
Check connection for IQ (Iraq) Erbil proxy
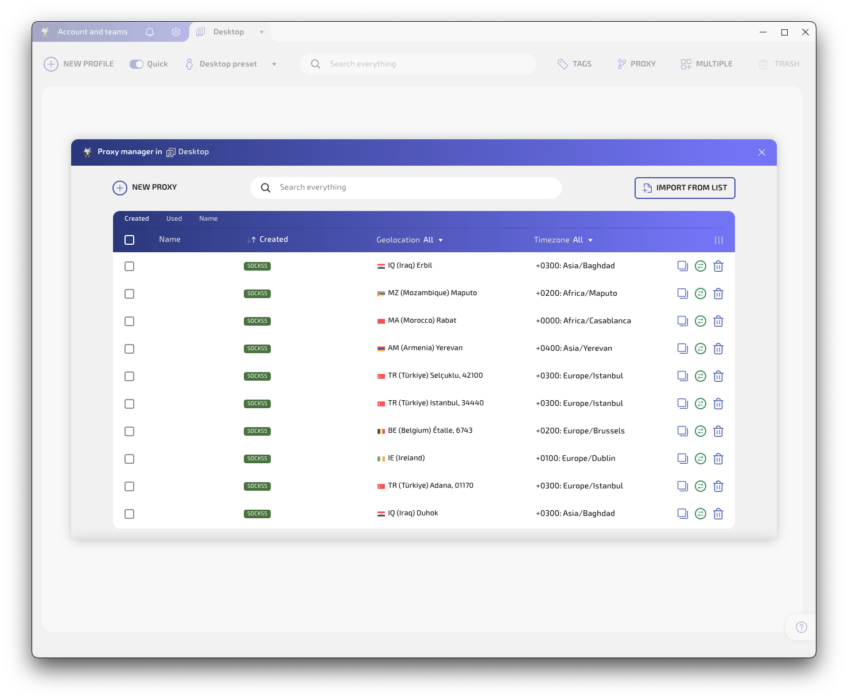coord(701,266)
